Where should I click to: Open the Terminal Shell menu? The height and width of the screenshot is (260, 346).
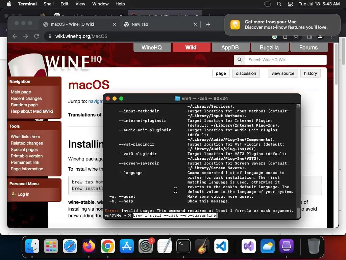[49, 4]
